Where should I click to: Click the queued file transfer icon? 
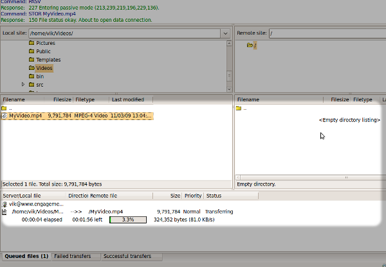[x=5, y=212]
